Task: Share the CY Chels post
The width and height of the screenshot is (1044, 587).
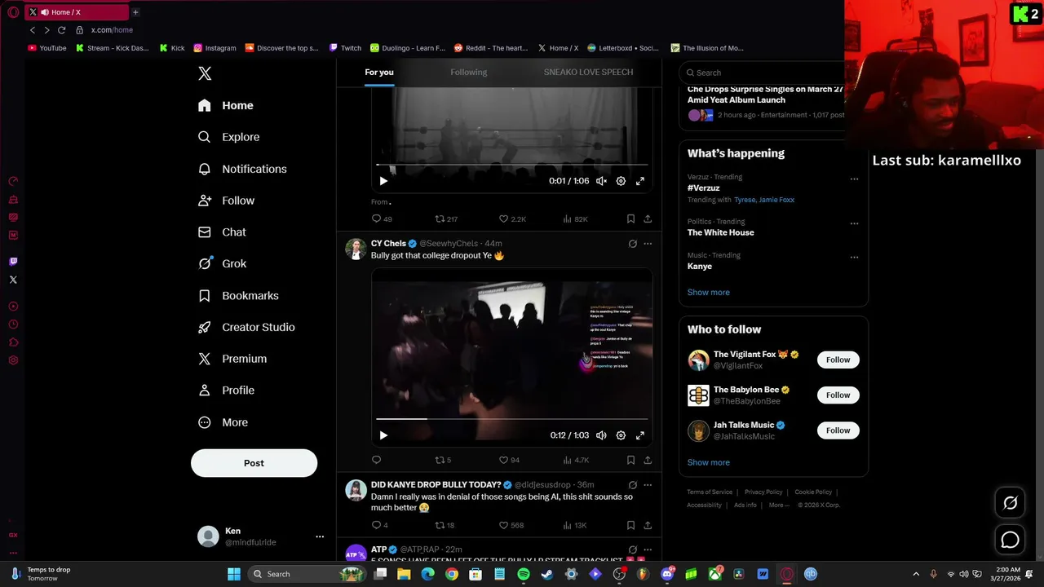Action: point(648,460)
